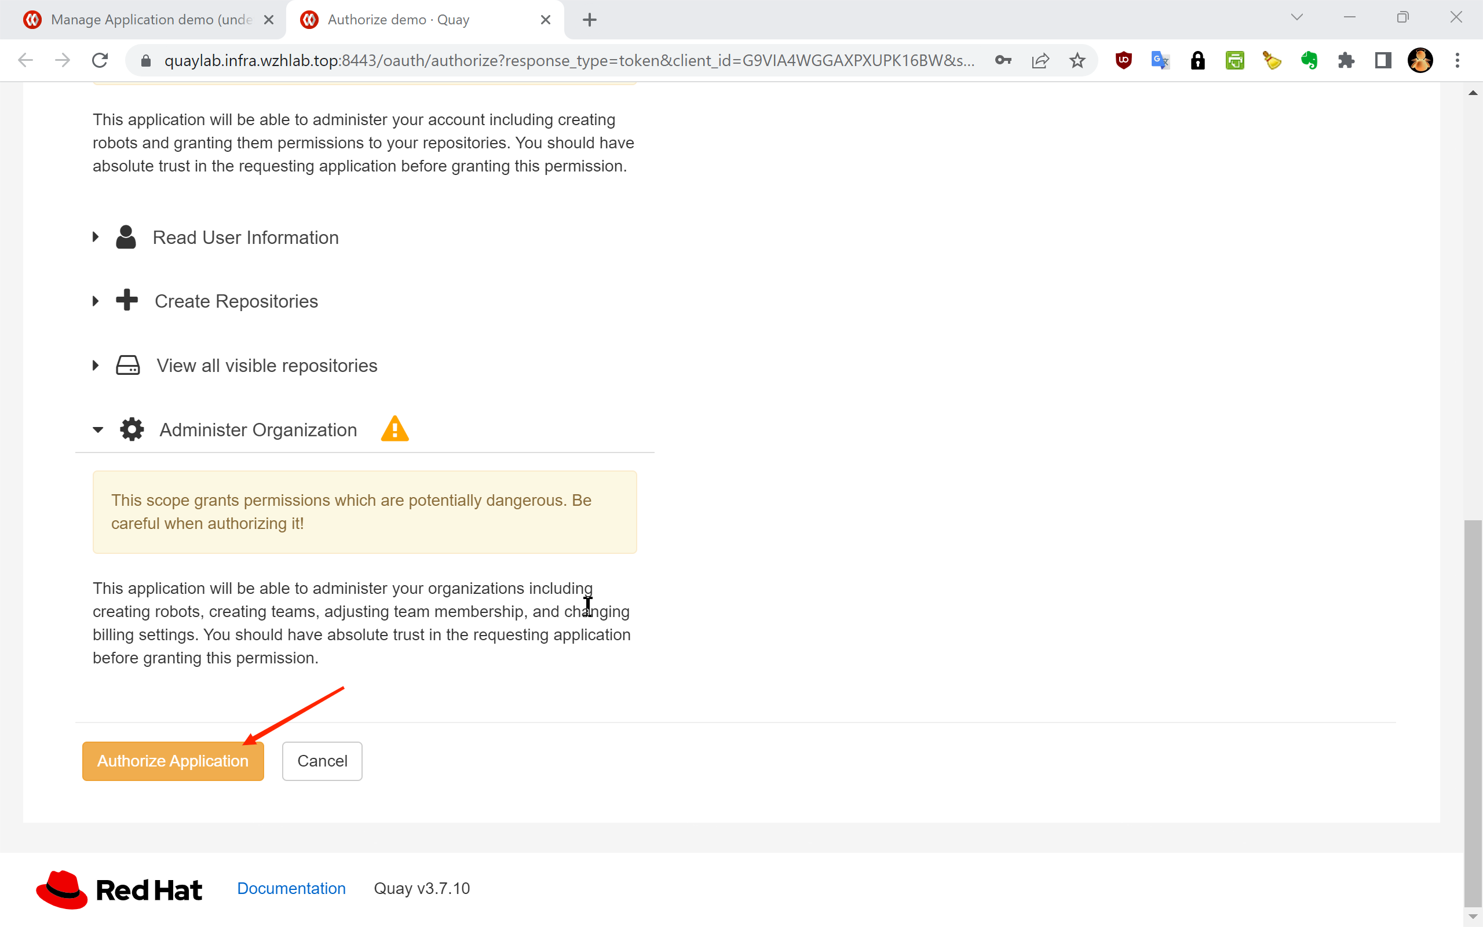Click the Evernote elephant extension icon

[x=1309, y=60]
